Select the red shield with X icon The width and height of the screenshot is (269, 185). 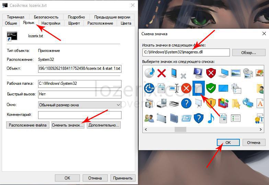click(x=211, y=73)
